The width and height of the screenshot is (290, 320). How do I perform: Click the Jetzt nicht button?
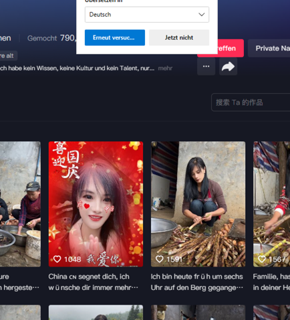[x=179, y=37]
